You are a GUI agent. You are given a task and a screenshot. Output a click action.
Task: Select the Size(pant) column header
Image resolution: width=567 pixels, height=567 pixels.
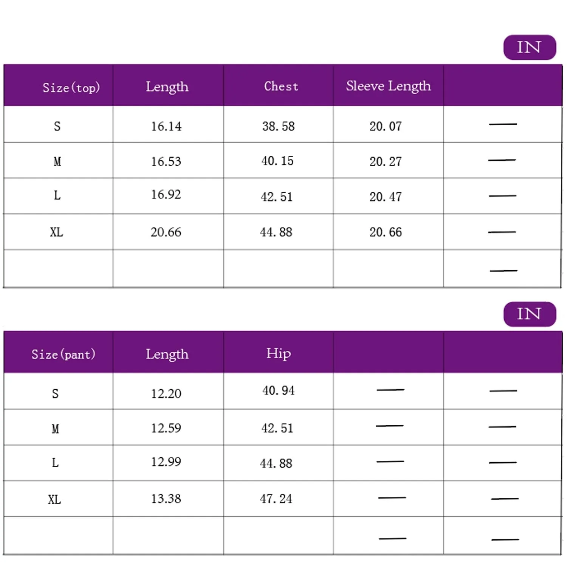click(x=63, y=354)
